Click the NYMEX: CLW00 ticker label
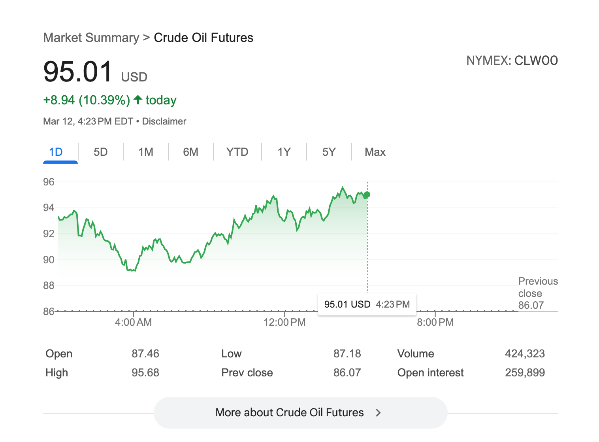The image size is (599, 442). (x=512, y=60)
